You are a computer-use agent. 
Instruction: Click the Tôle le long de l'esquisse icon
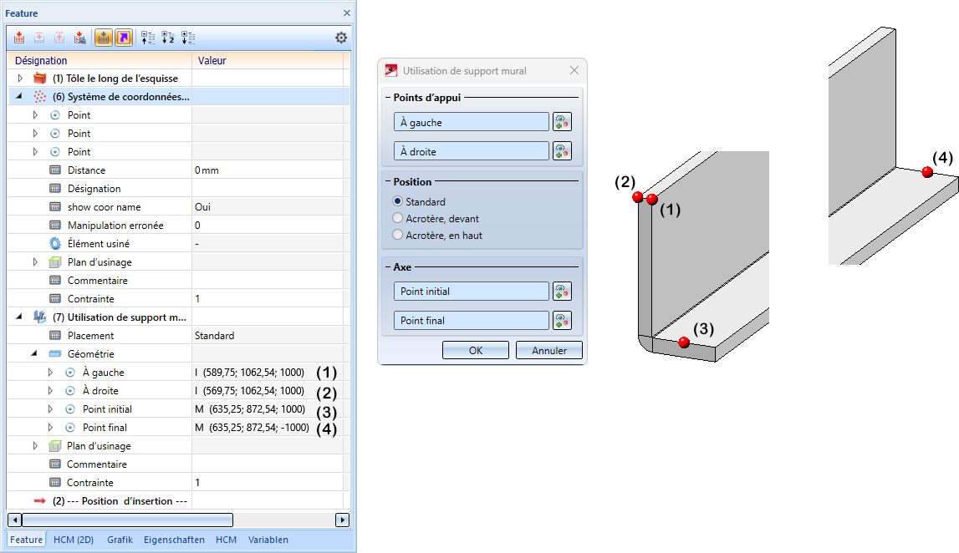[40, 79]
